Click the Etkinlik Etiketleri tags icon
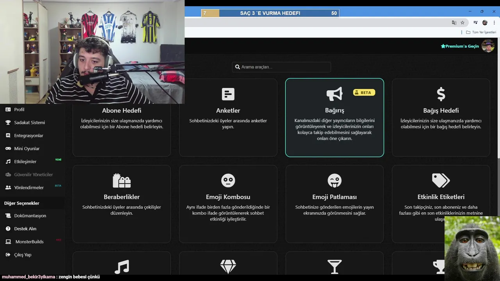This screenshot has width=500, height=281. (441, 181)
